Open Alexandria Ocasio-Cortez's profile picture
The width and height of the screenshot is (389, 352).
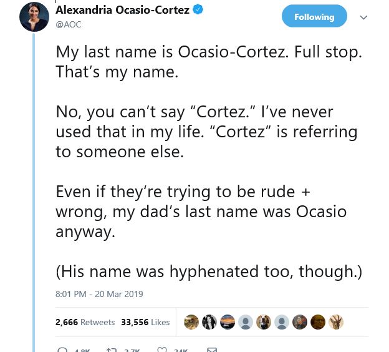tap(34, 17)
